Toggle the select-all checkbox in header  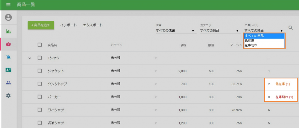40,45
